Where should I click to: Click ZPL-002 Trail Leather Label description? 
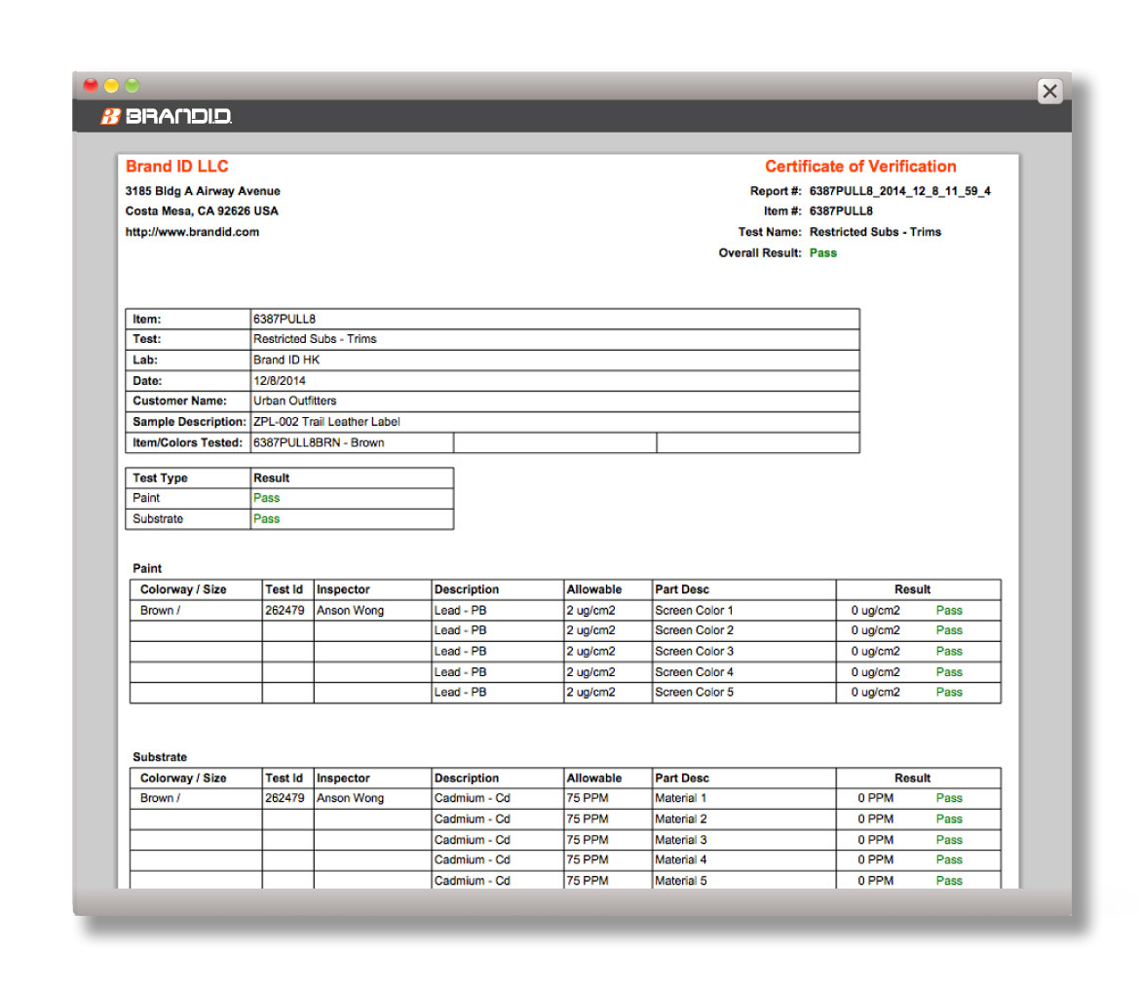(326, 422)
